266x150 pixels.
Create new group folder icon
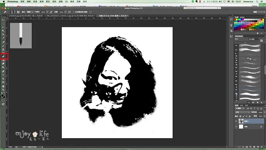coord(254,147)
